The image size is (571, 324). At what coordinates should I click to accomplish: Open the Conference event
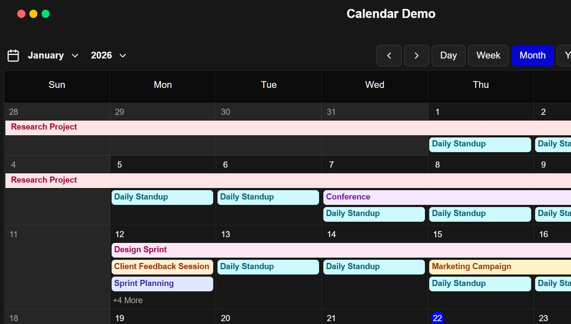(x=447, y=197)
